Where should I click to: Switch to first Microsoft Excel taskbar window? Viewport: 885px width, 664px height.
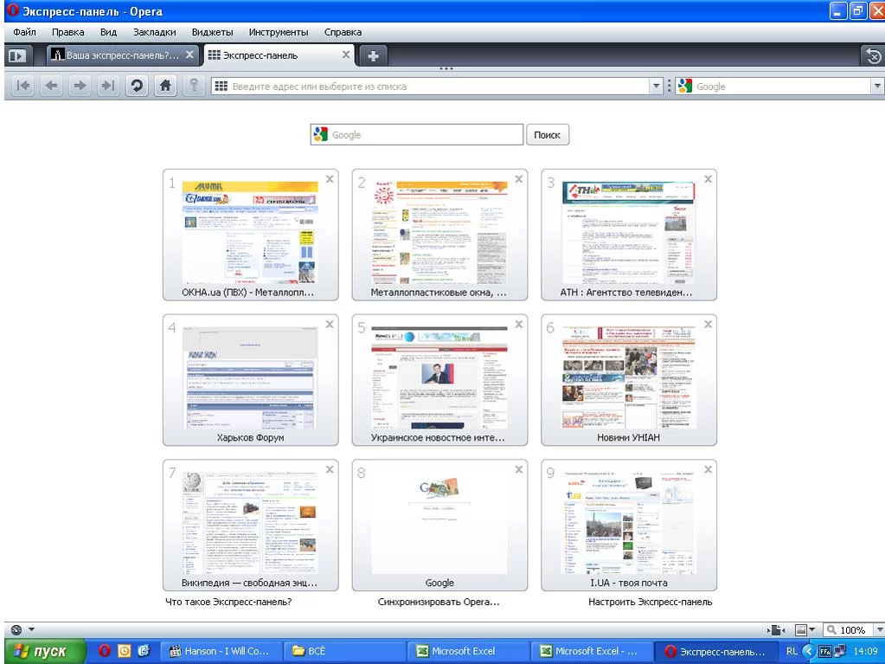point(468,651)
